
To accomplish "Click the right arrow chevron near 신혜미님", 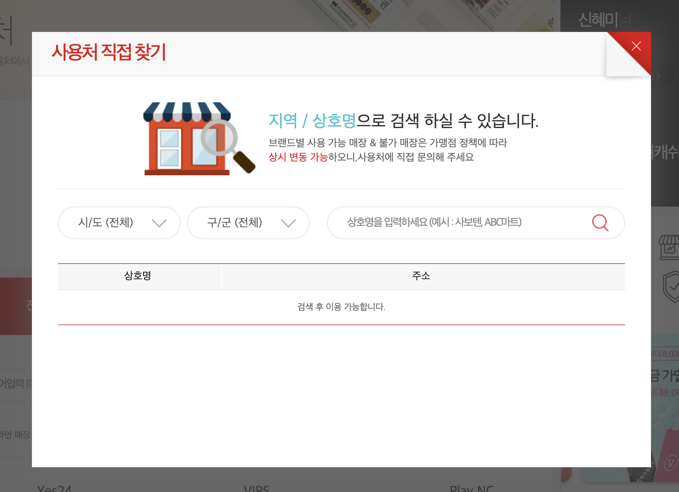I will [x=659, y=76].
